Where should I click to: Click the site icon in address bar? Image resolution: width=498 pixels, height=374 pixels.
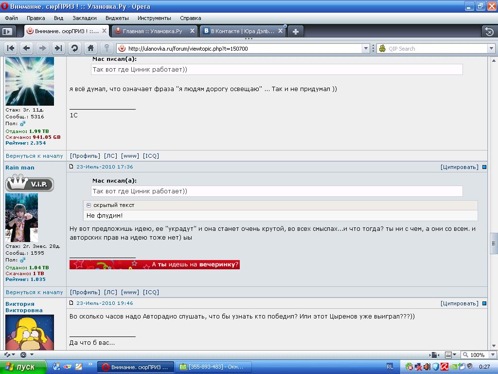point(122,49)
